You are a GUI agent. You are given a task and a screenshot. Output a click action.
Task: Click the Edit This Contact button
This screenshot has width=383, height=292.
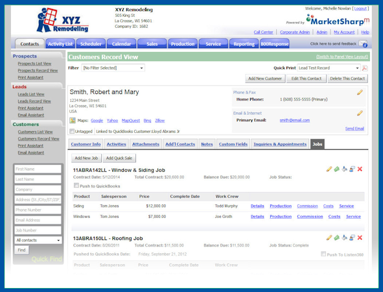click(307, 79)
